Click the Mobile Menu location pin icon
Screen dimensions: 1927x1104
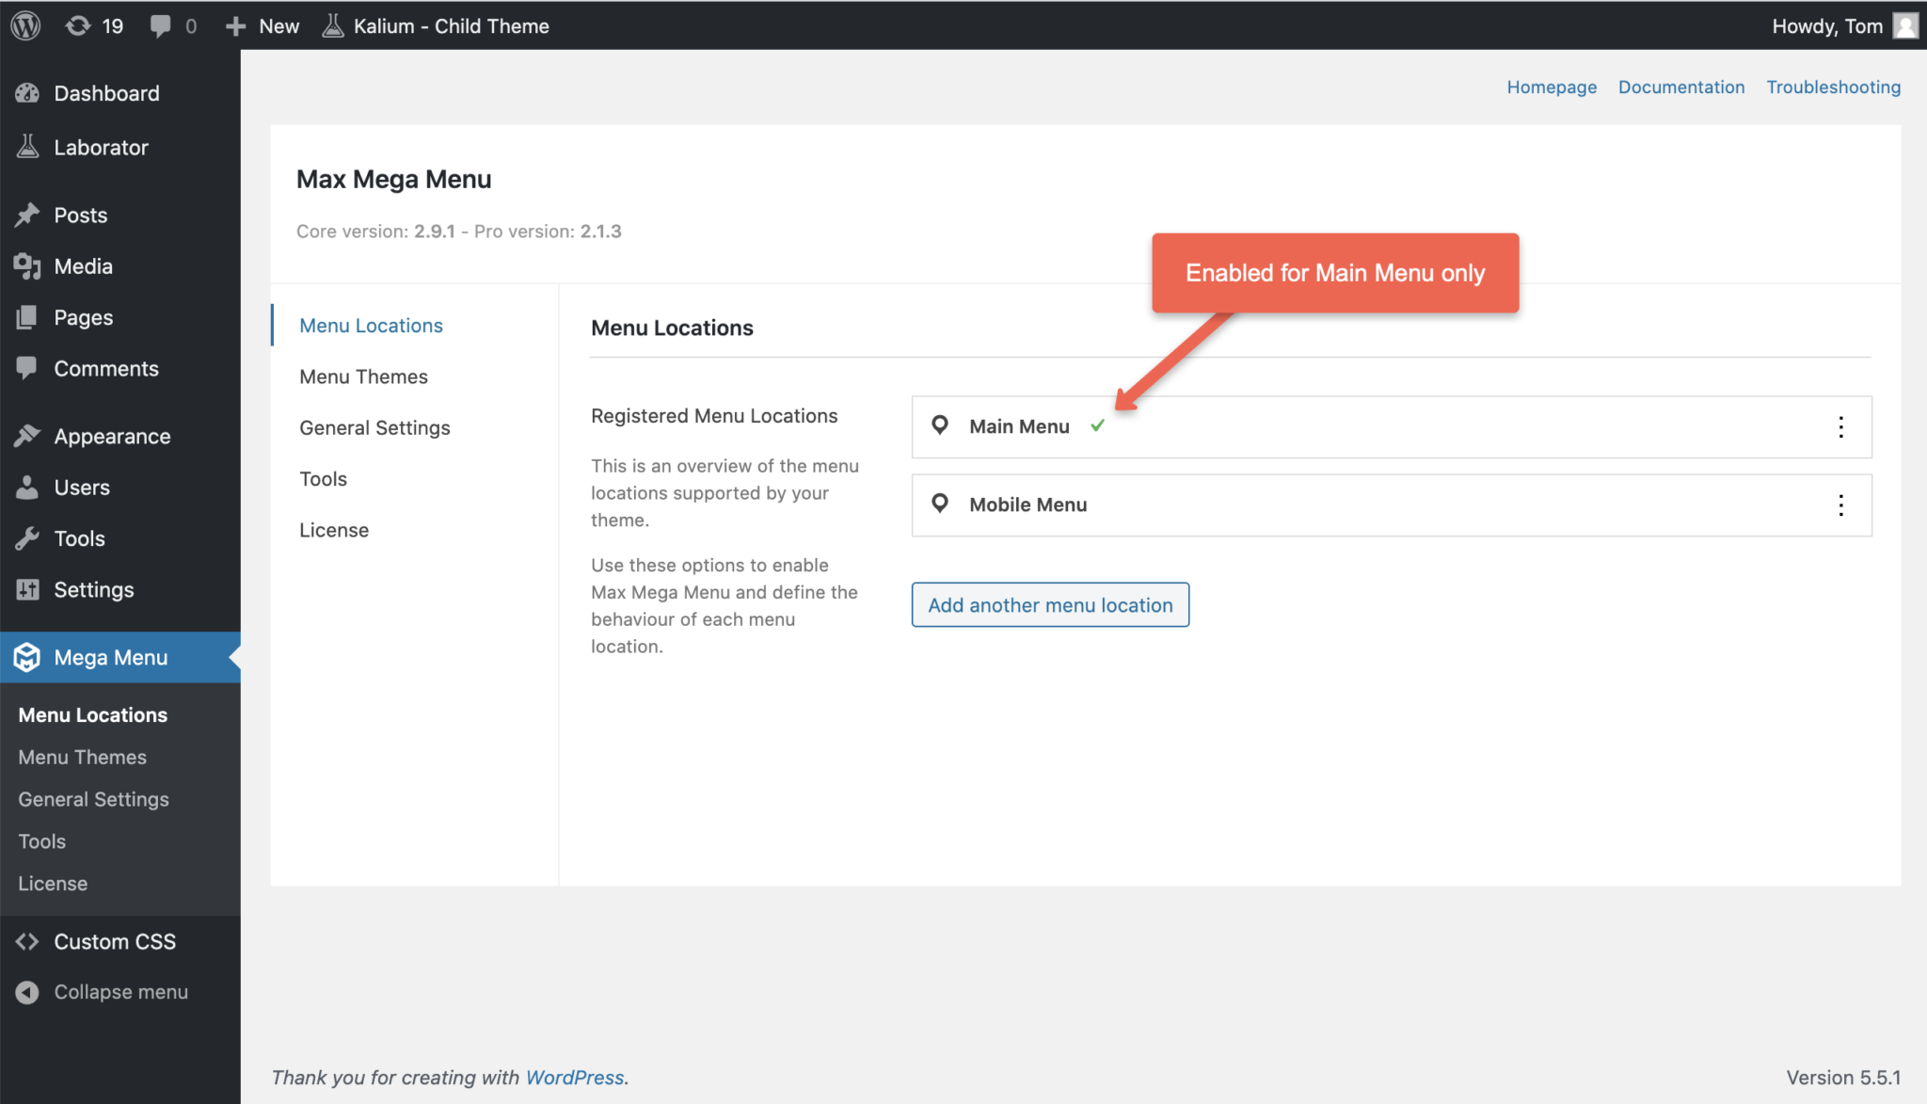pyautogui.click(x=939, y=504)
